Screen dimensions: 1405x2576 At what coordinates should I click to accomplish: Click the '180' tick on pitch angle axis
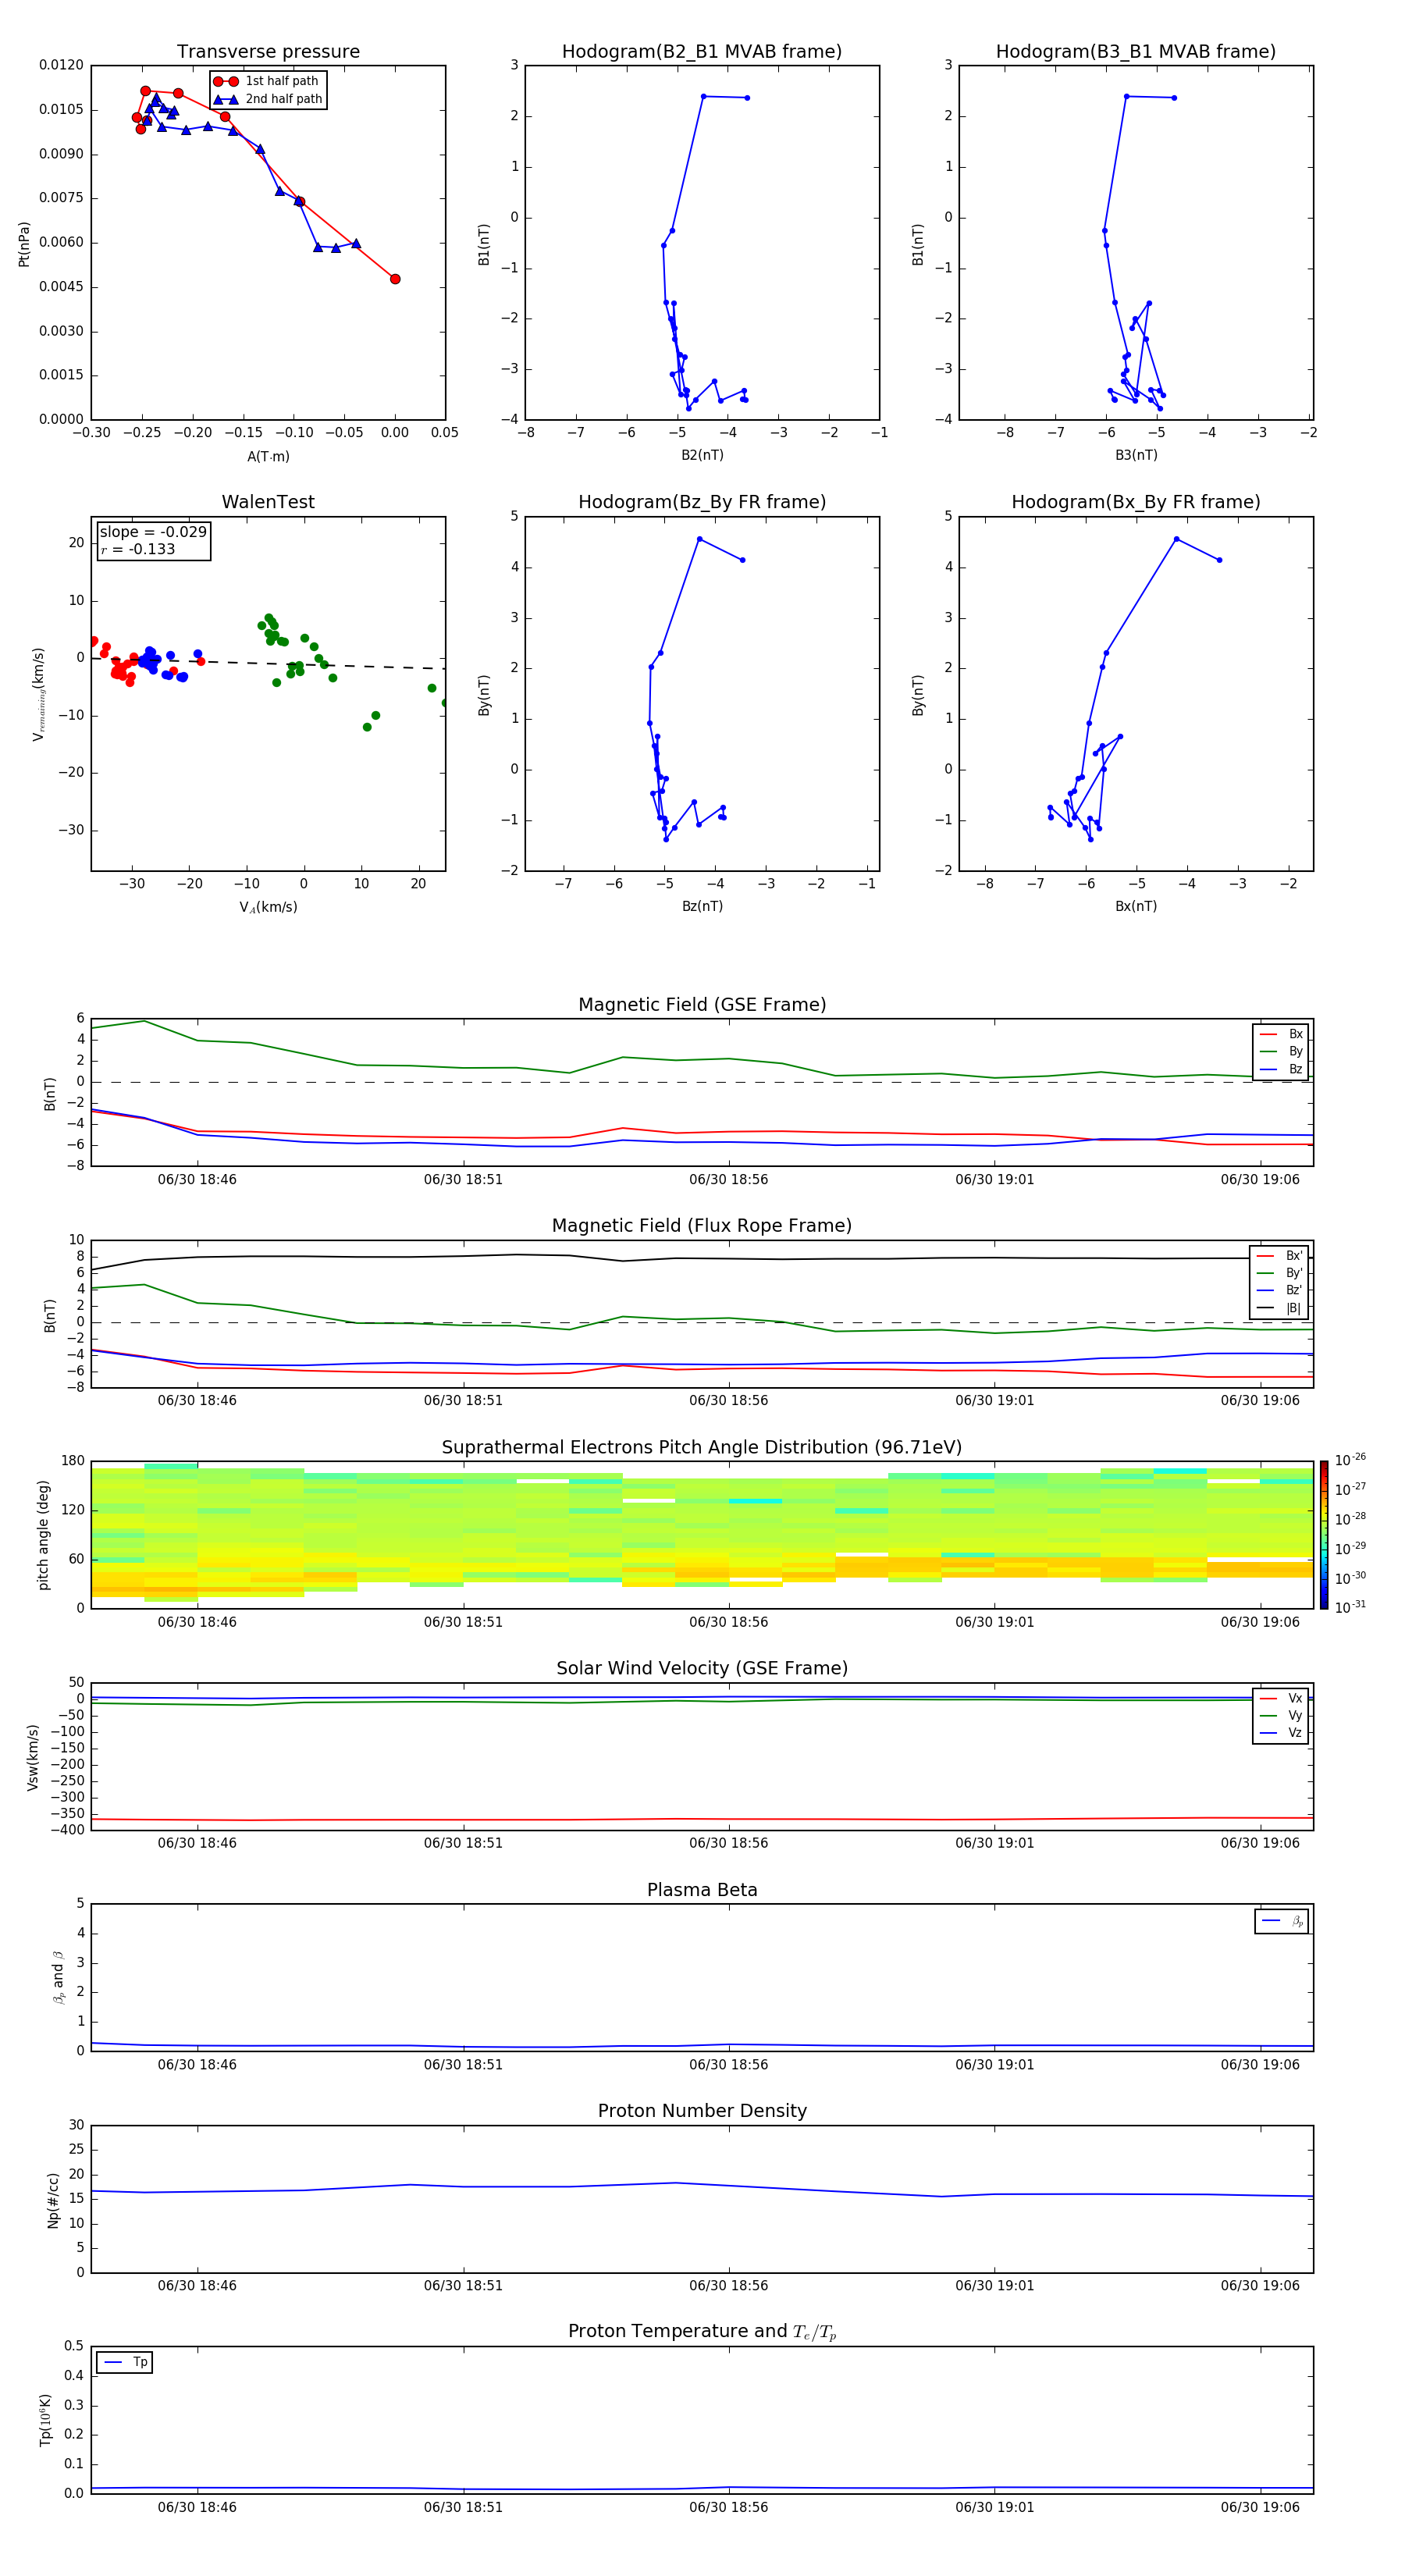point(73,1461)
